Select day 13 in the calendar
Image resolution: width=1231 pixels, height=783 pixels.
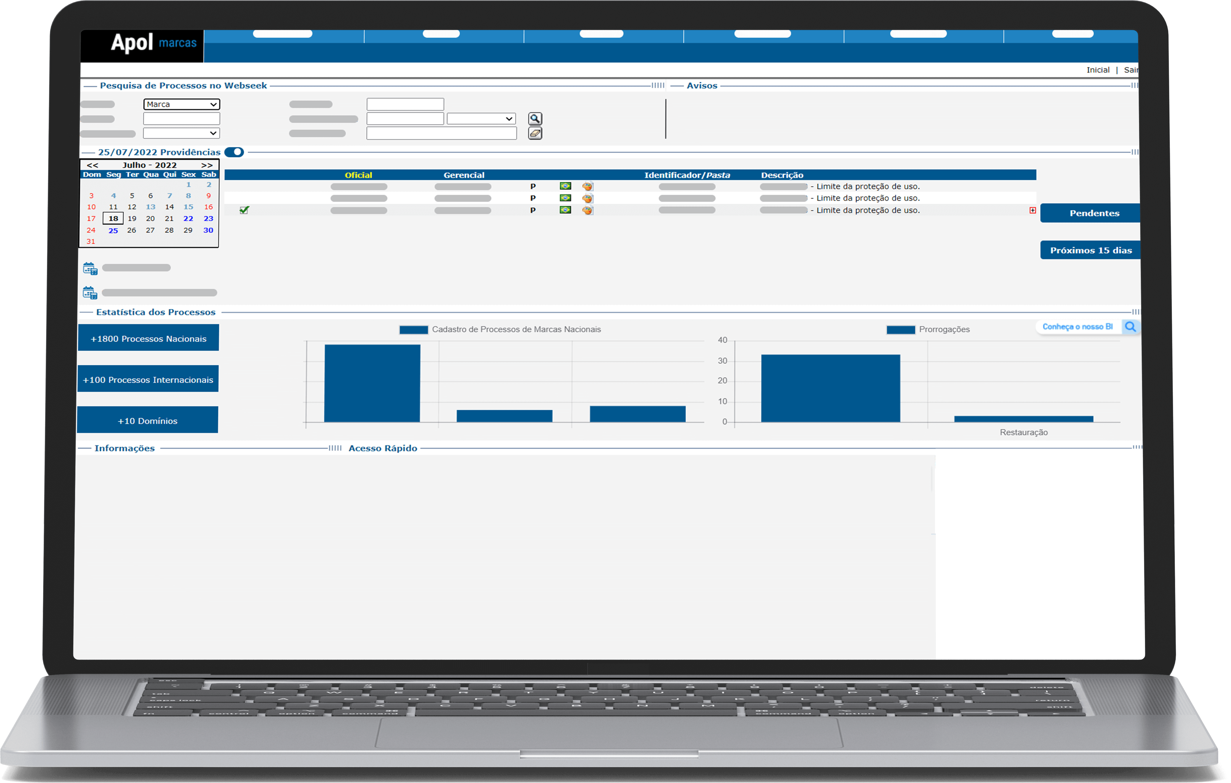pos(150,207)
